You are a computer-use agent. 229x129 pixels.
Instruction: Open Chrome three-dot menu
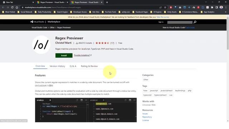tap(226, 8)
